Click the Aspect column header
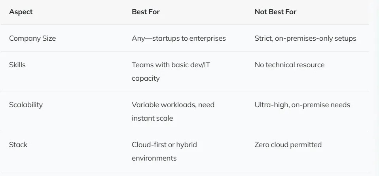This screenshot has width=379, height=176. 21,12
